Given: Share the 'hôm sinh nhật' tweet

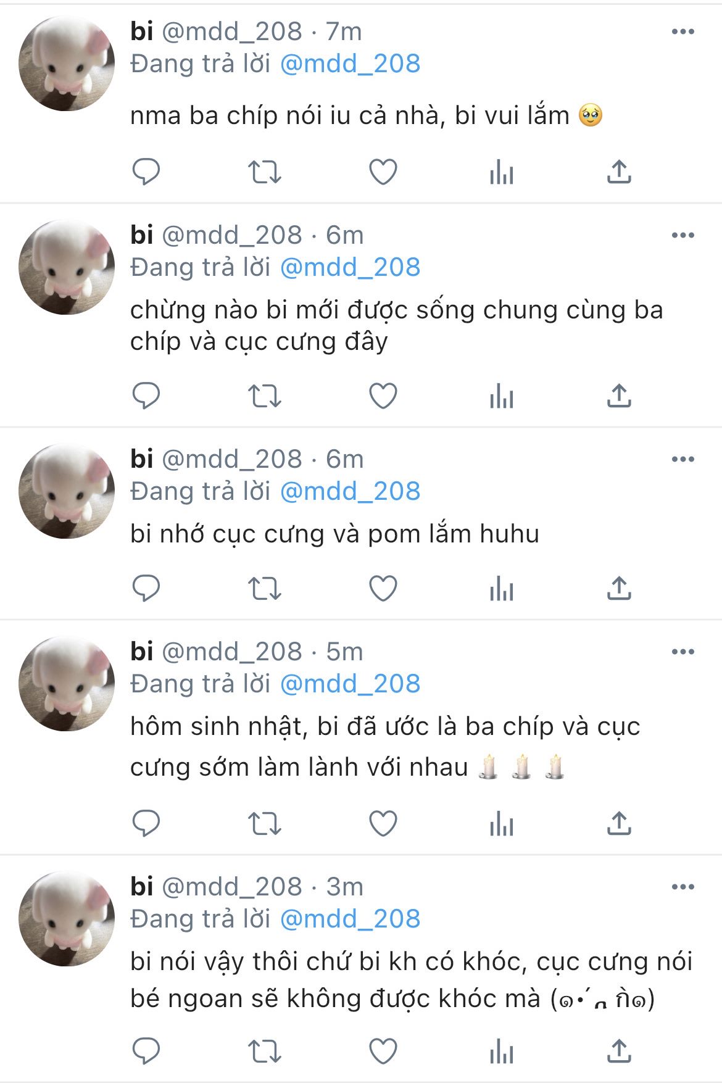Looking at the screenshot, I should coord(619,823).
